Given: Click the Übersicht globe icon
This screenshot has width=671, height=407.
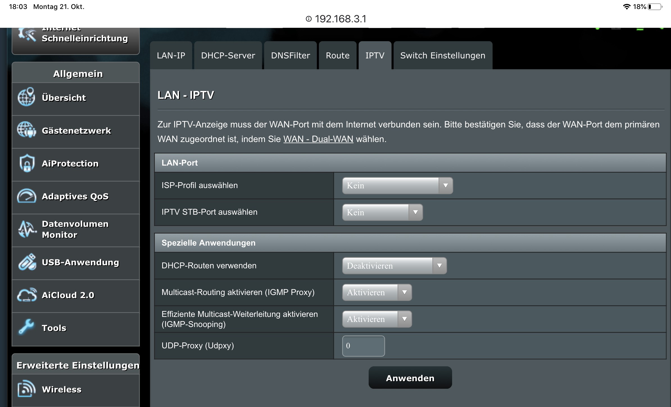Looking at the screenshot, I should click(26, 97).
